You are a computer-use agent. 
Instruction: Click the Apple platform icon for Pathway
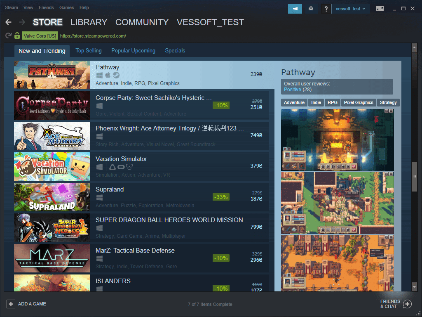pos(108,75)
